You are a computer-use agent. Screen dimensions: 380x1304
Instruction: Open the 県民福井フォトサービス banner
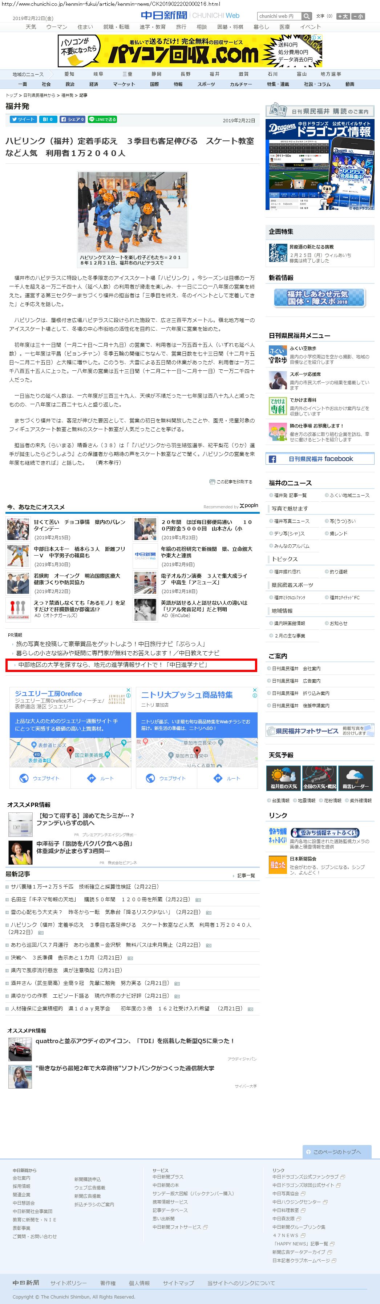(320, 731)
